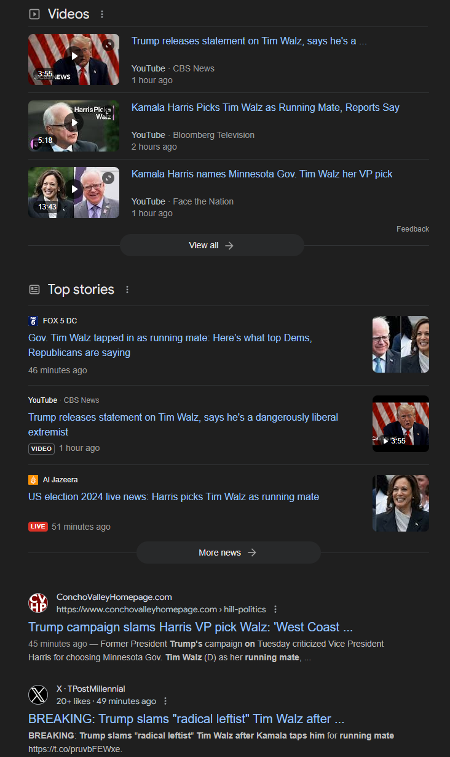This screenshot has width=450, height=757.
Task: Open the Al Jazeera live news election headline
Action: 173,496
